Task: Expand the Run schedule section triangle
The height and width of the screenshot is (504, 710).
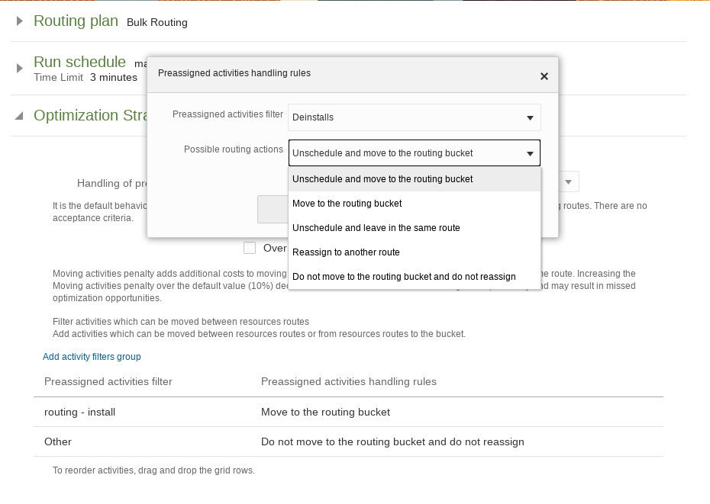Action: pos(19,69)
